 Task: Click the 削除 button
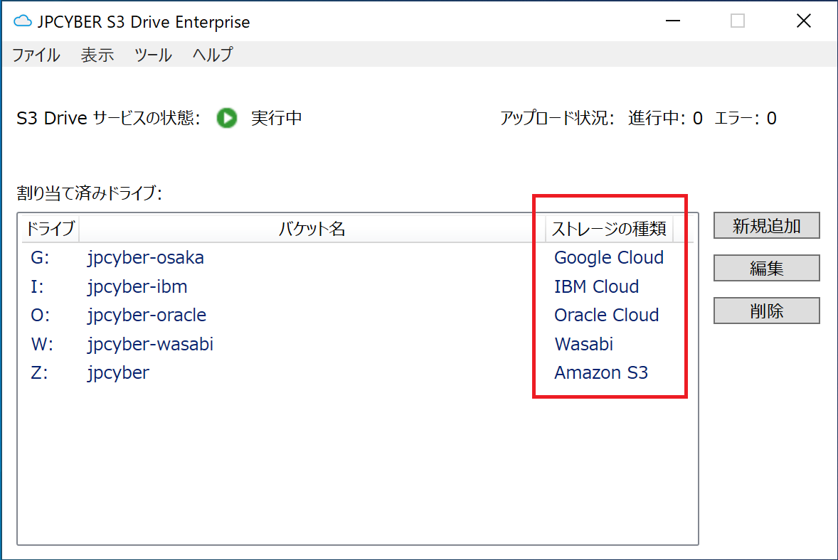point(766,311)
